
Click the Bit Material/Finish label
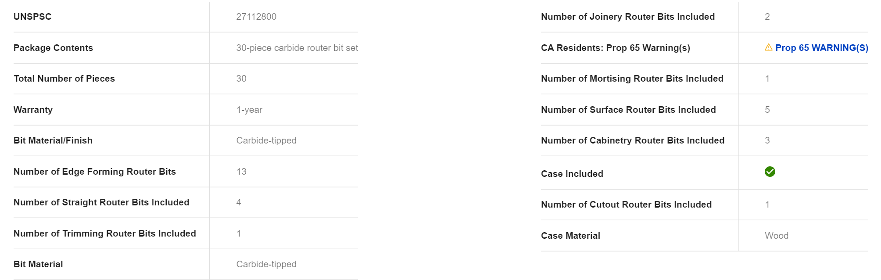[53, 140]
